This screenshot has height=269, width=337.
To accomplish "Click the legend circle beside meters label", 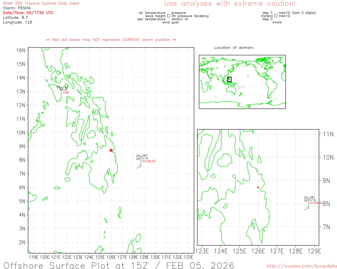I will coord(276,16).
